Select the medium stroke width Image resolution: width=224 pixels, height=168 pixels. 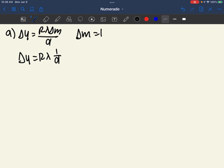(175, 19)
